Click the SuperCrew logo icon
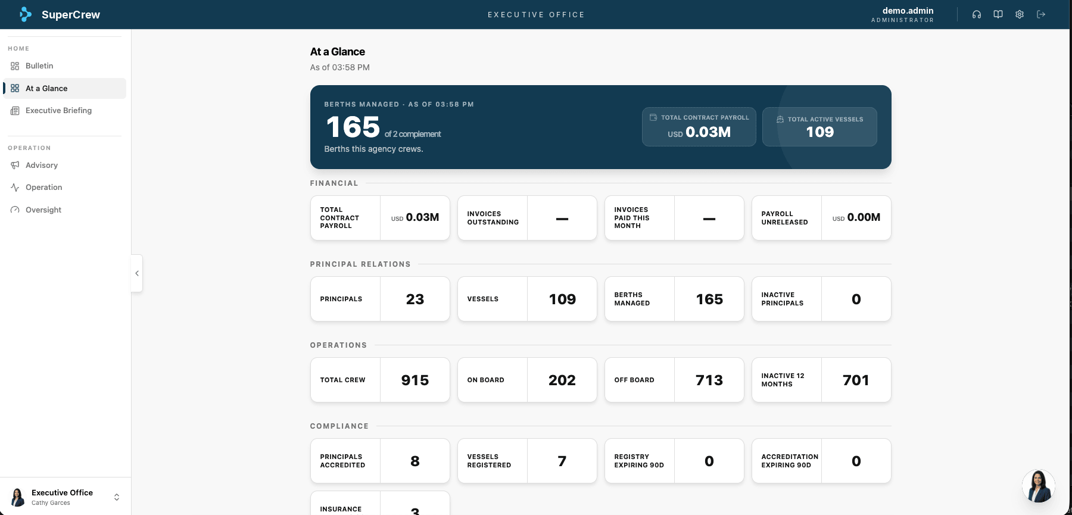Screen dimensions: 1072x515 pos(25,14)
